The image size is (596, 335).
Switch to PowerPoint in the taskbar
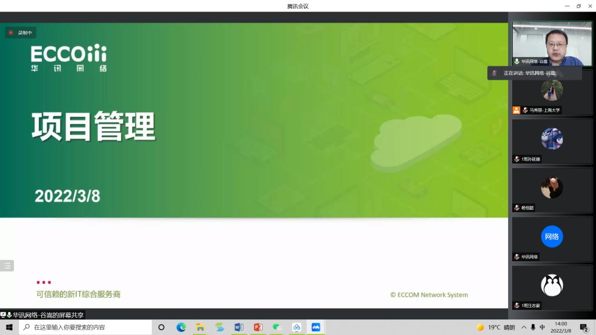click(258, 327)
